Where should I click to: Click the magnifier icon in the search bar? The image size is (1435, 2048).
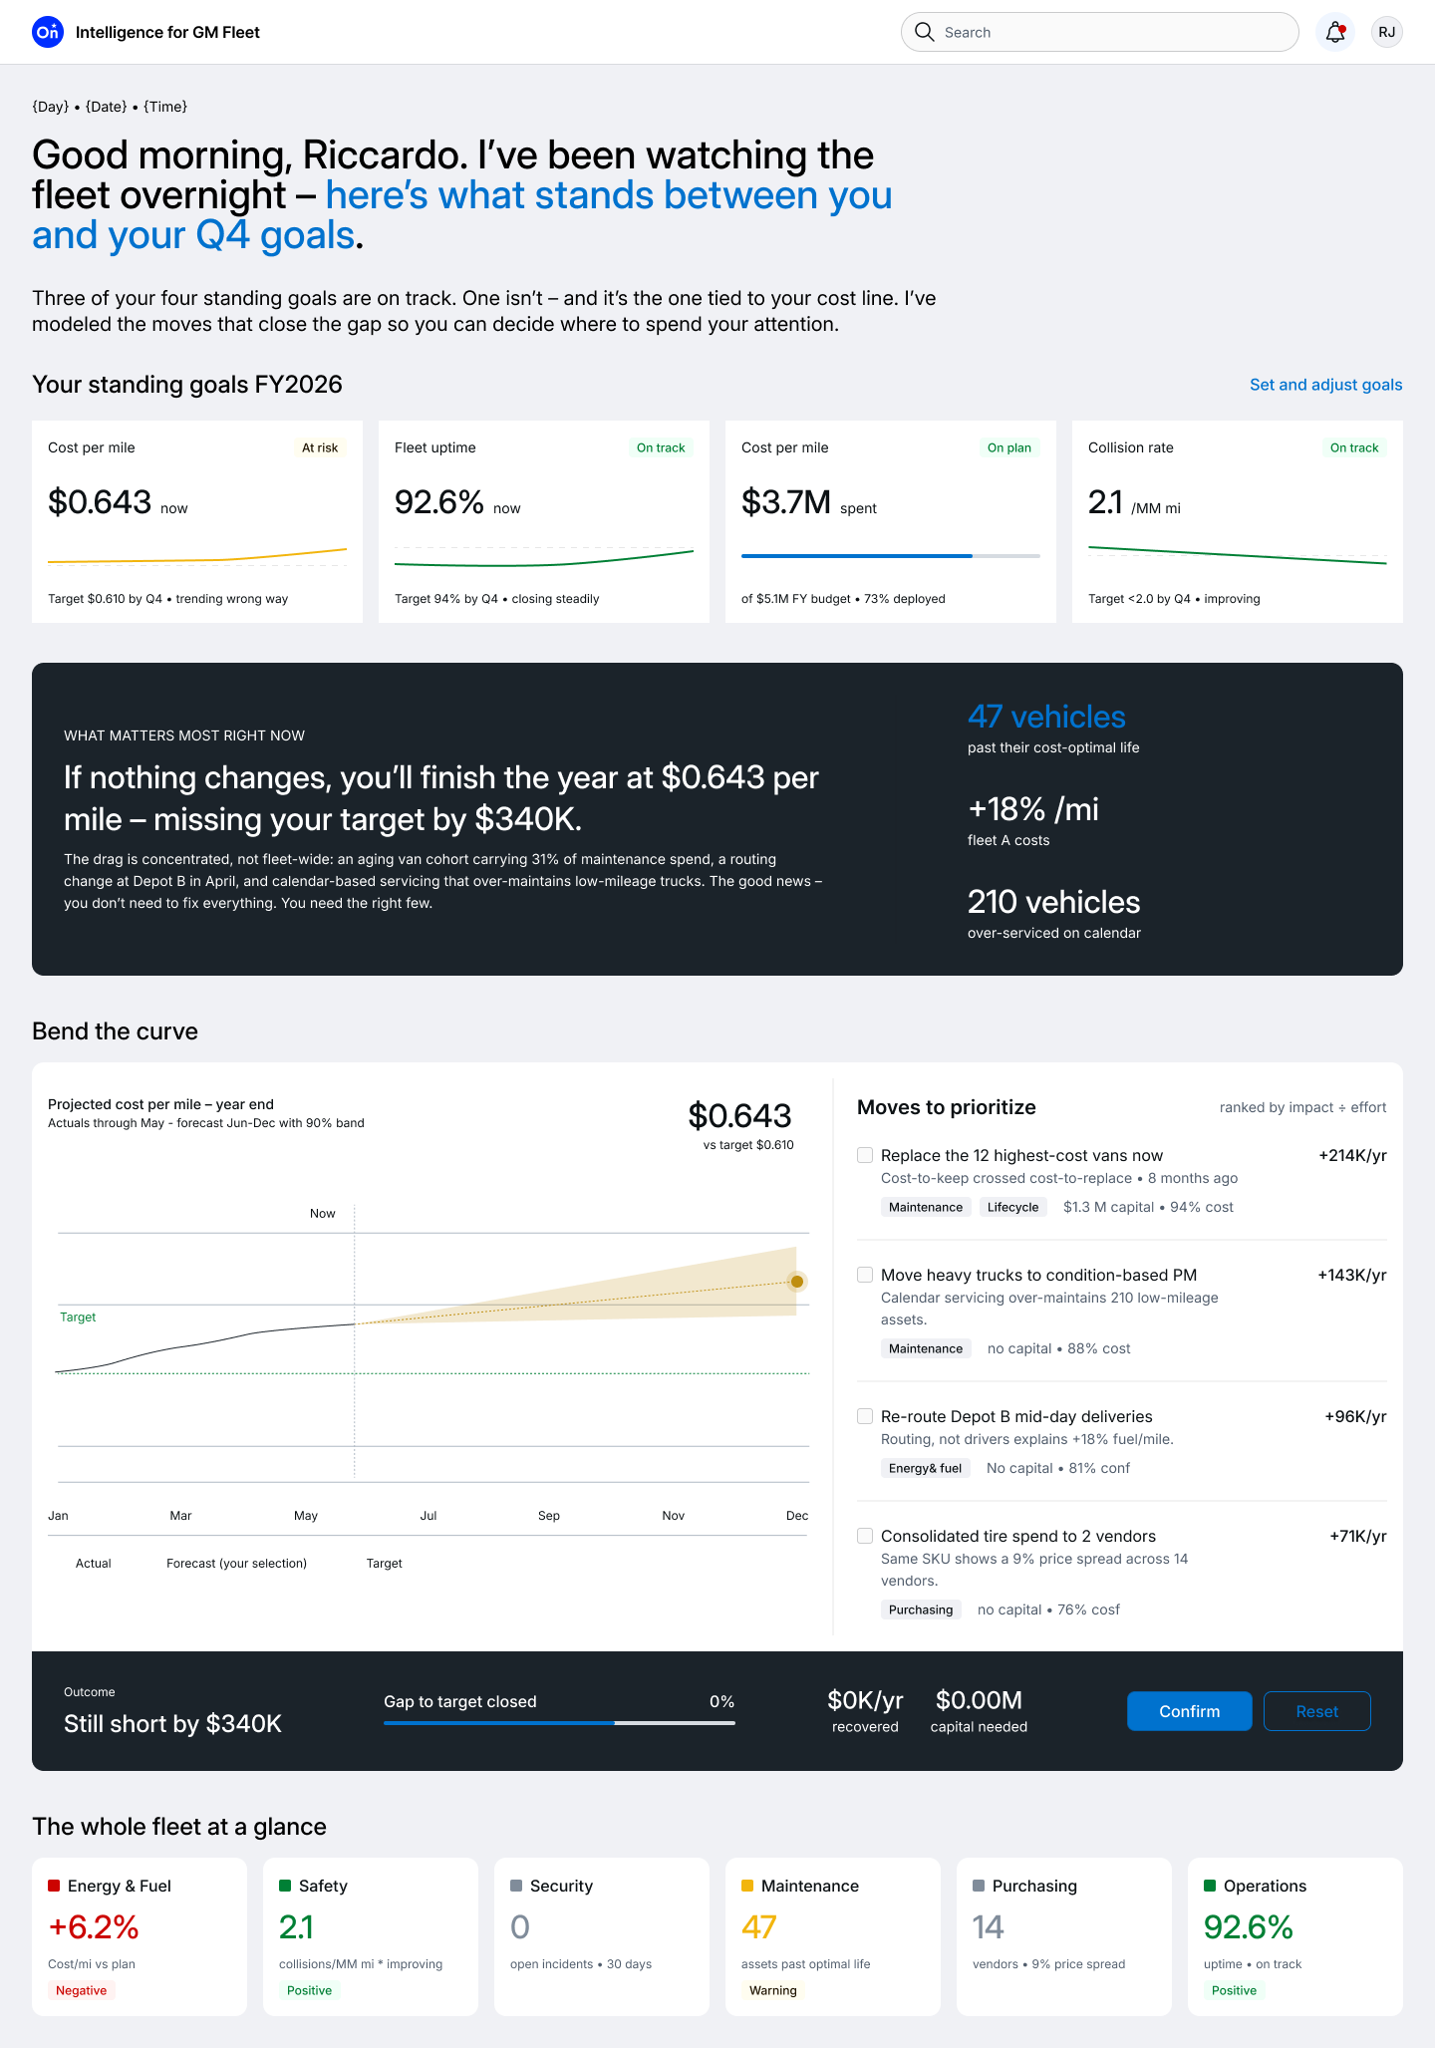tap(925, 32)
